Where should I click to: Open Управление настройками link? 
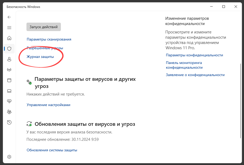coord(48,105)
